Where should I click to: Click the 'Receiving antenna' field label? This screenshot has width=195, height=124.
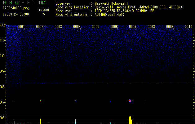pos(71,15)
